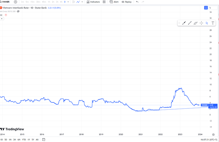Open chart settings gear on the time axis
Image resolution: width=219 pixels, height=142 pixels.
click(x=213, y=134)
